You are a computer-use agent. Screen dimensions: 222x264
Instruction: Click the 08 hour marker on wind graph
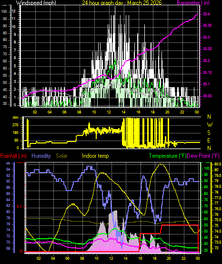(79, 112)
